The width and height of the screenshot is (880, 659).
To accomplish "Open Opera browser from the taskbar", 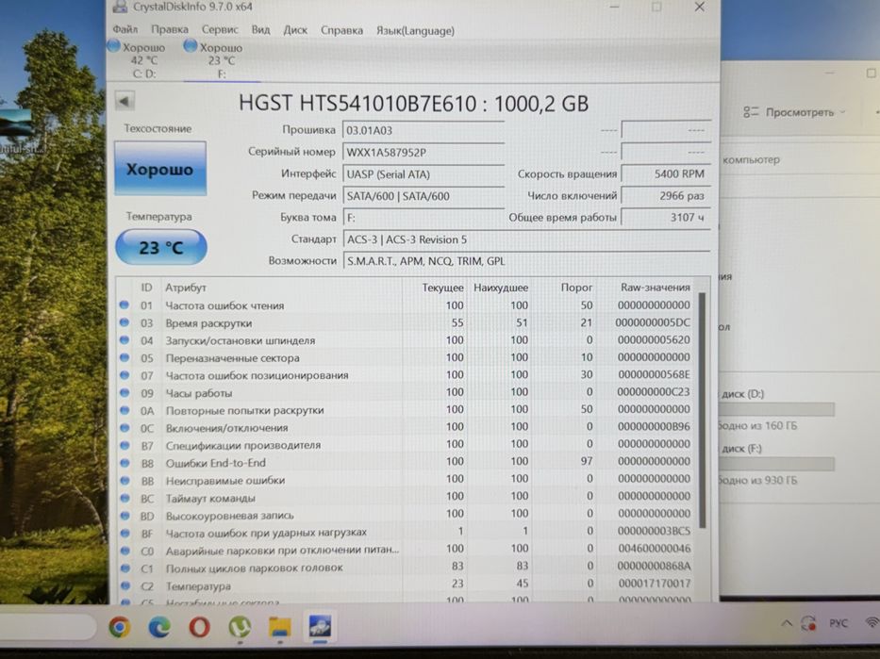I will coord(199,626).
